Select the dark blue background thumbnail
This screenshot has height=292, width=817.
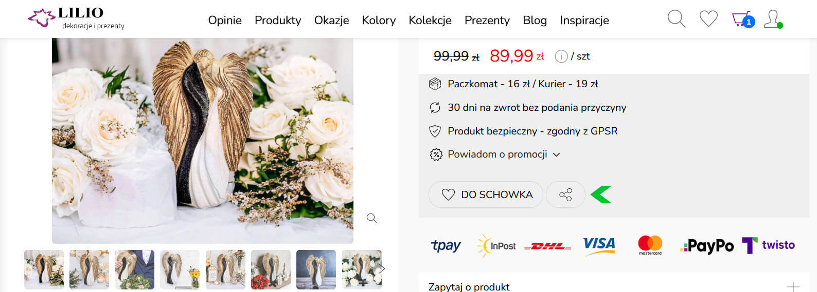pos(316,269)
